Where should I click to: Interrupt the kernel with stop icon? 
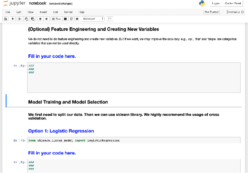tap(65, 19)
